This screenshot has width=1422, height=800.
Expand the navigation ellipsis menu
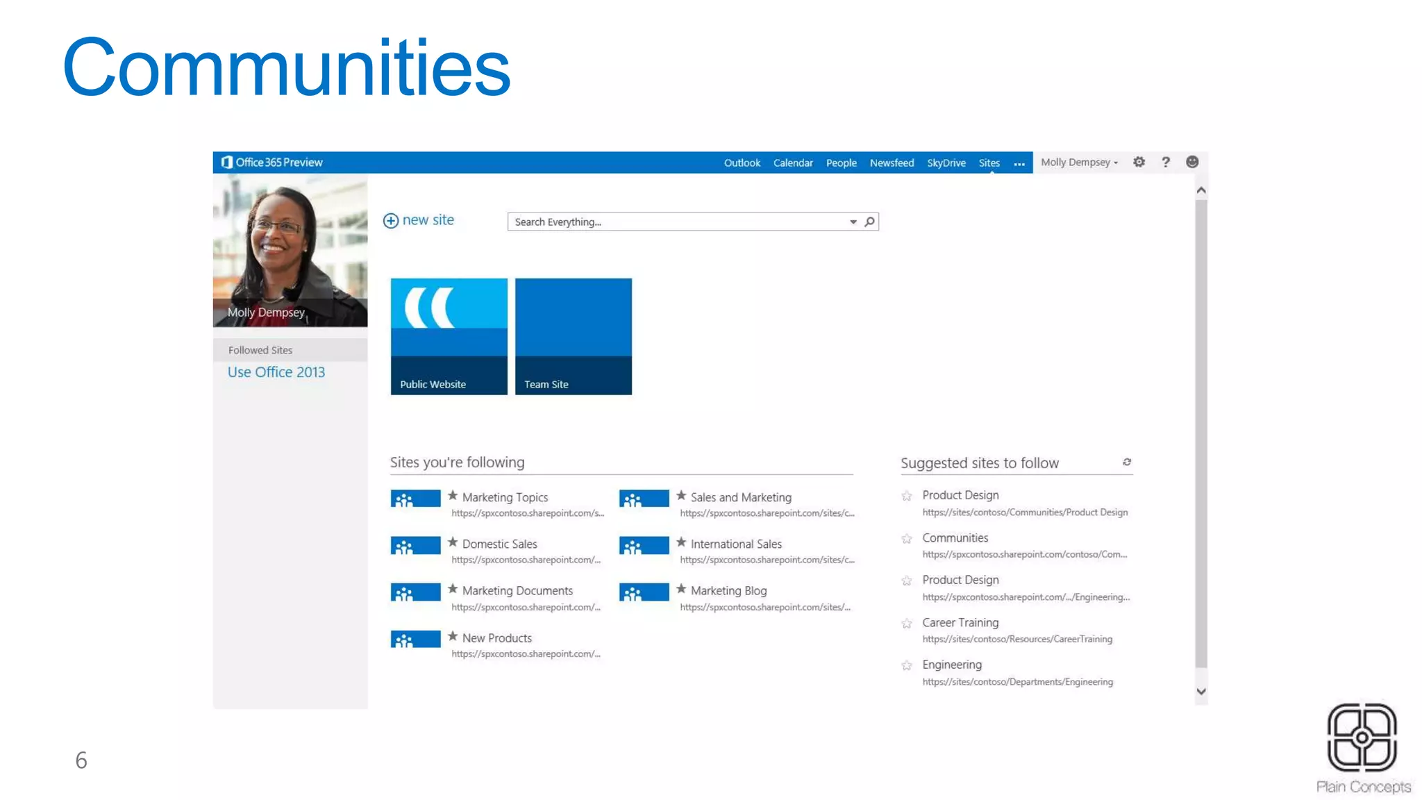tap(1019, 163)
